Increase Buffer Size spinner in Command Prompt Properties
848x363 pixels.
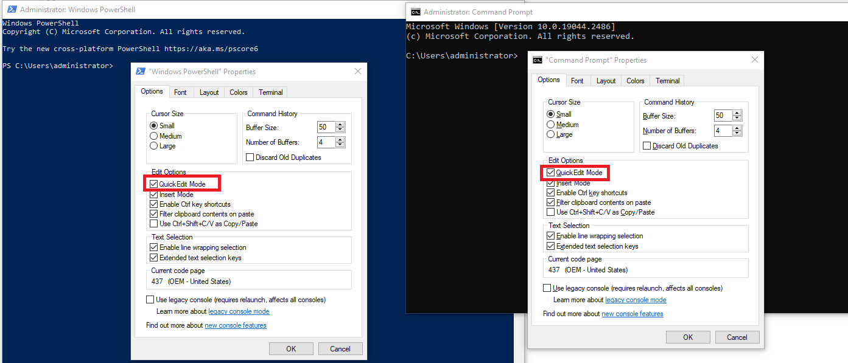(x=737, y=112)
